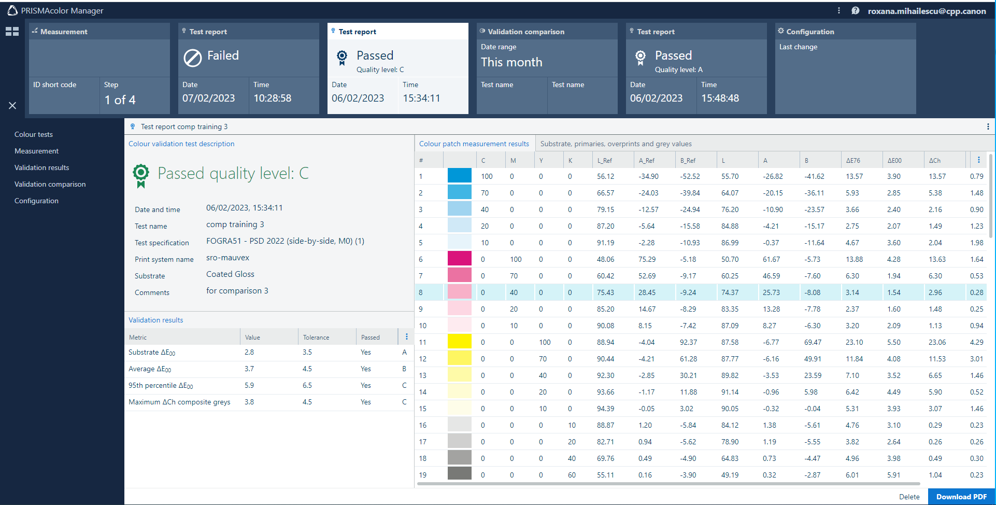The width and height of the screenshot is (996, 505).
Task: Delete the current test report
Action: [x=909, y=497]
